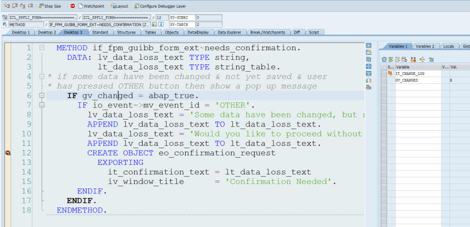470x227 pixels.
Task: Click the grey list import icon in Variables toolbar
Action: (x=397, y=60)
